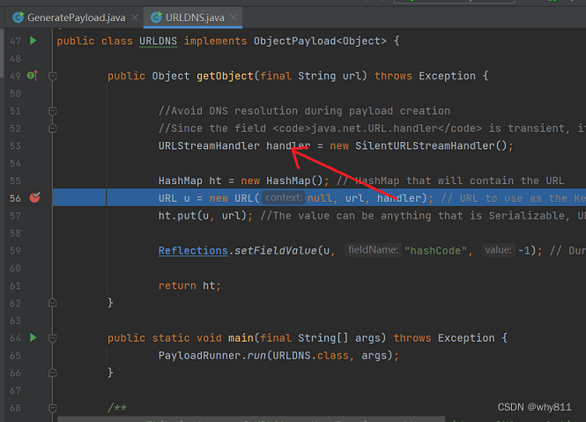Collapse the getObject method fold at line 49
The width and height of the screenshot is (586, 422).
click(x=53, y=77)
